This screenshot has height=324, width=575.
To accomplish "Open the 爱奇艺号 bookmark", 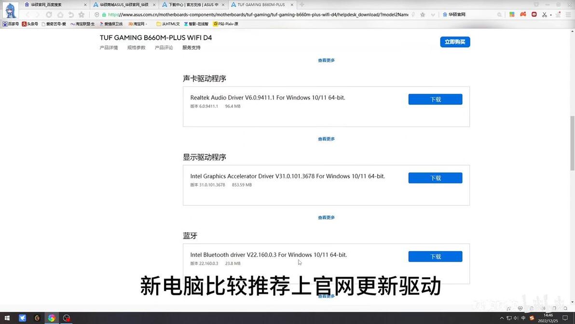I will pyautogui.click(x=54, y=24).
